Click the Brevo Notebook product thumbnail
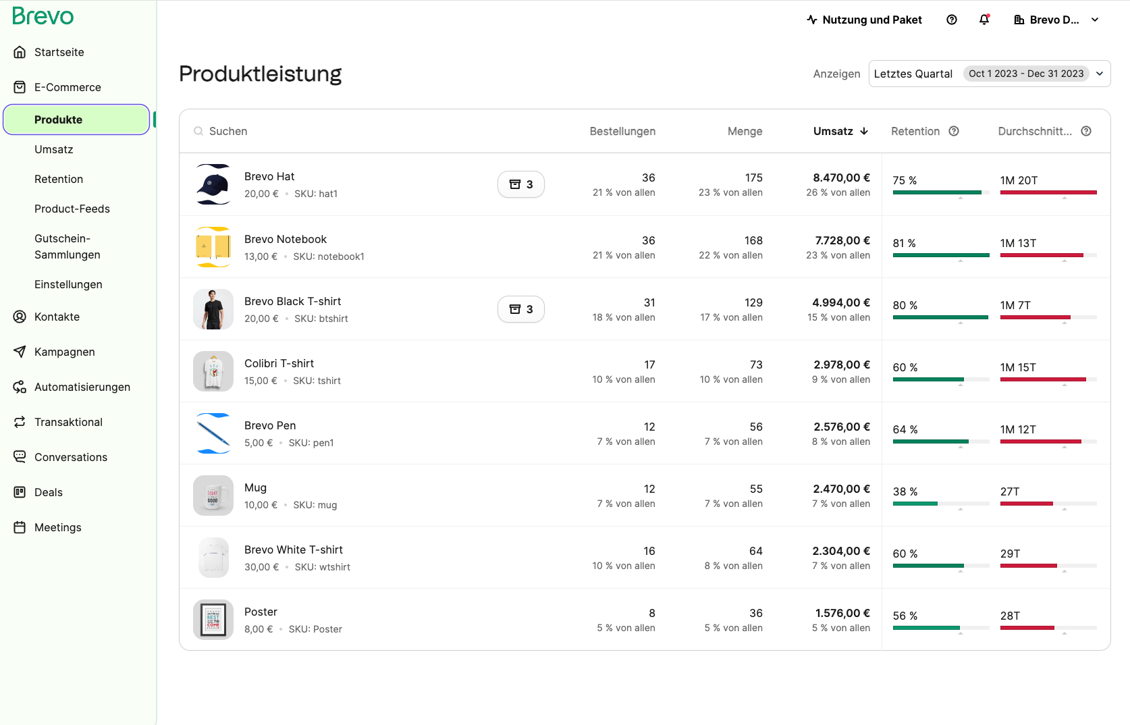 [213, 247]
